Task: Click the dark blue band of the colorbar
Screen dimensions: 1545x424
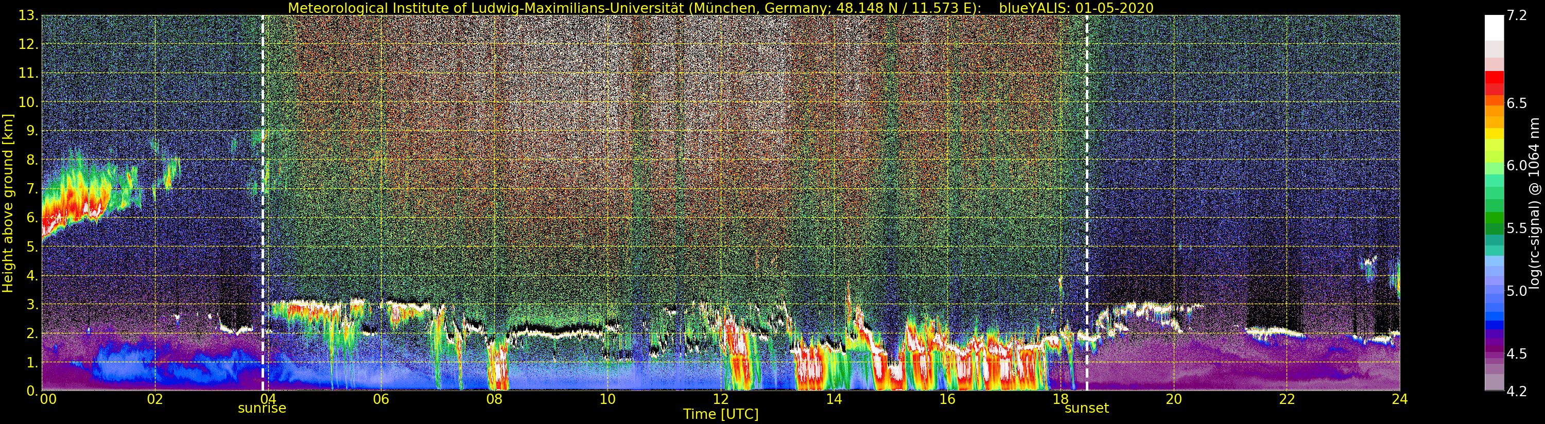Action: (x=1494, y=326)
